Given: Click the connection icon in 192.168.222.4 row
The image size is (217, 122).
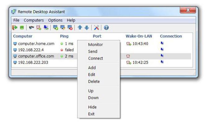Looking at the screenshot, I should point(162,49).
